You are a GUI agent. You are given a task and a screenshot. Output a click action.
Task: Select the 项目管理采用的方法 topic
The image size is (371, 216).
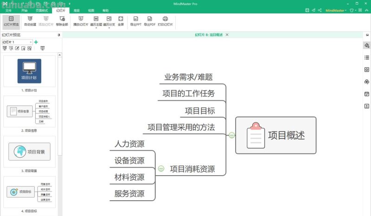coord(181,127)
